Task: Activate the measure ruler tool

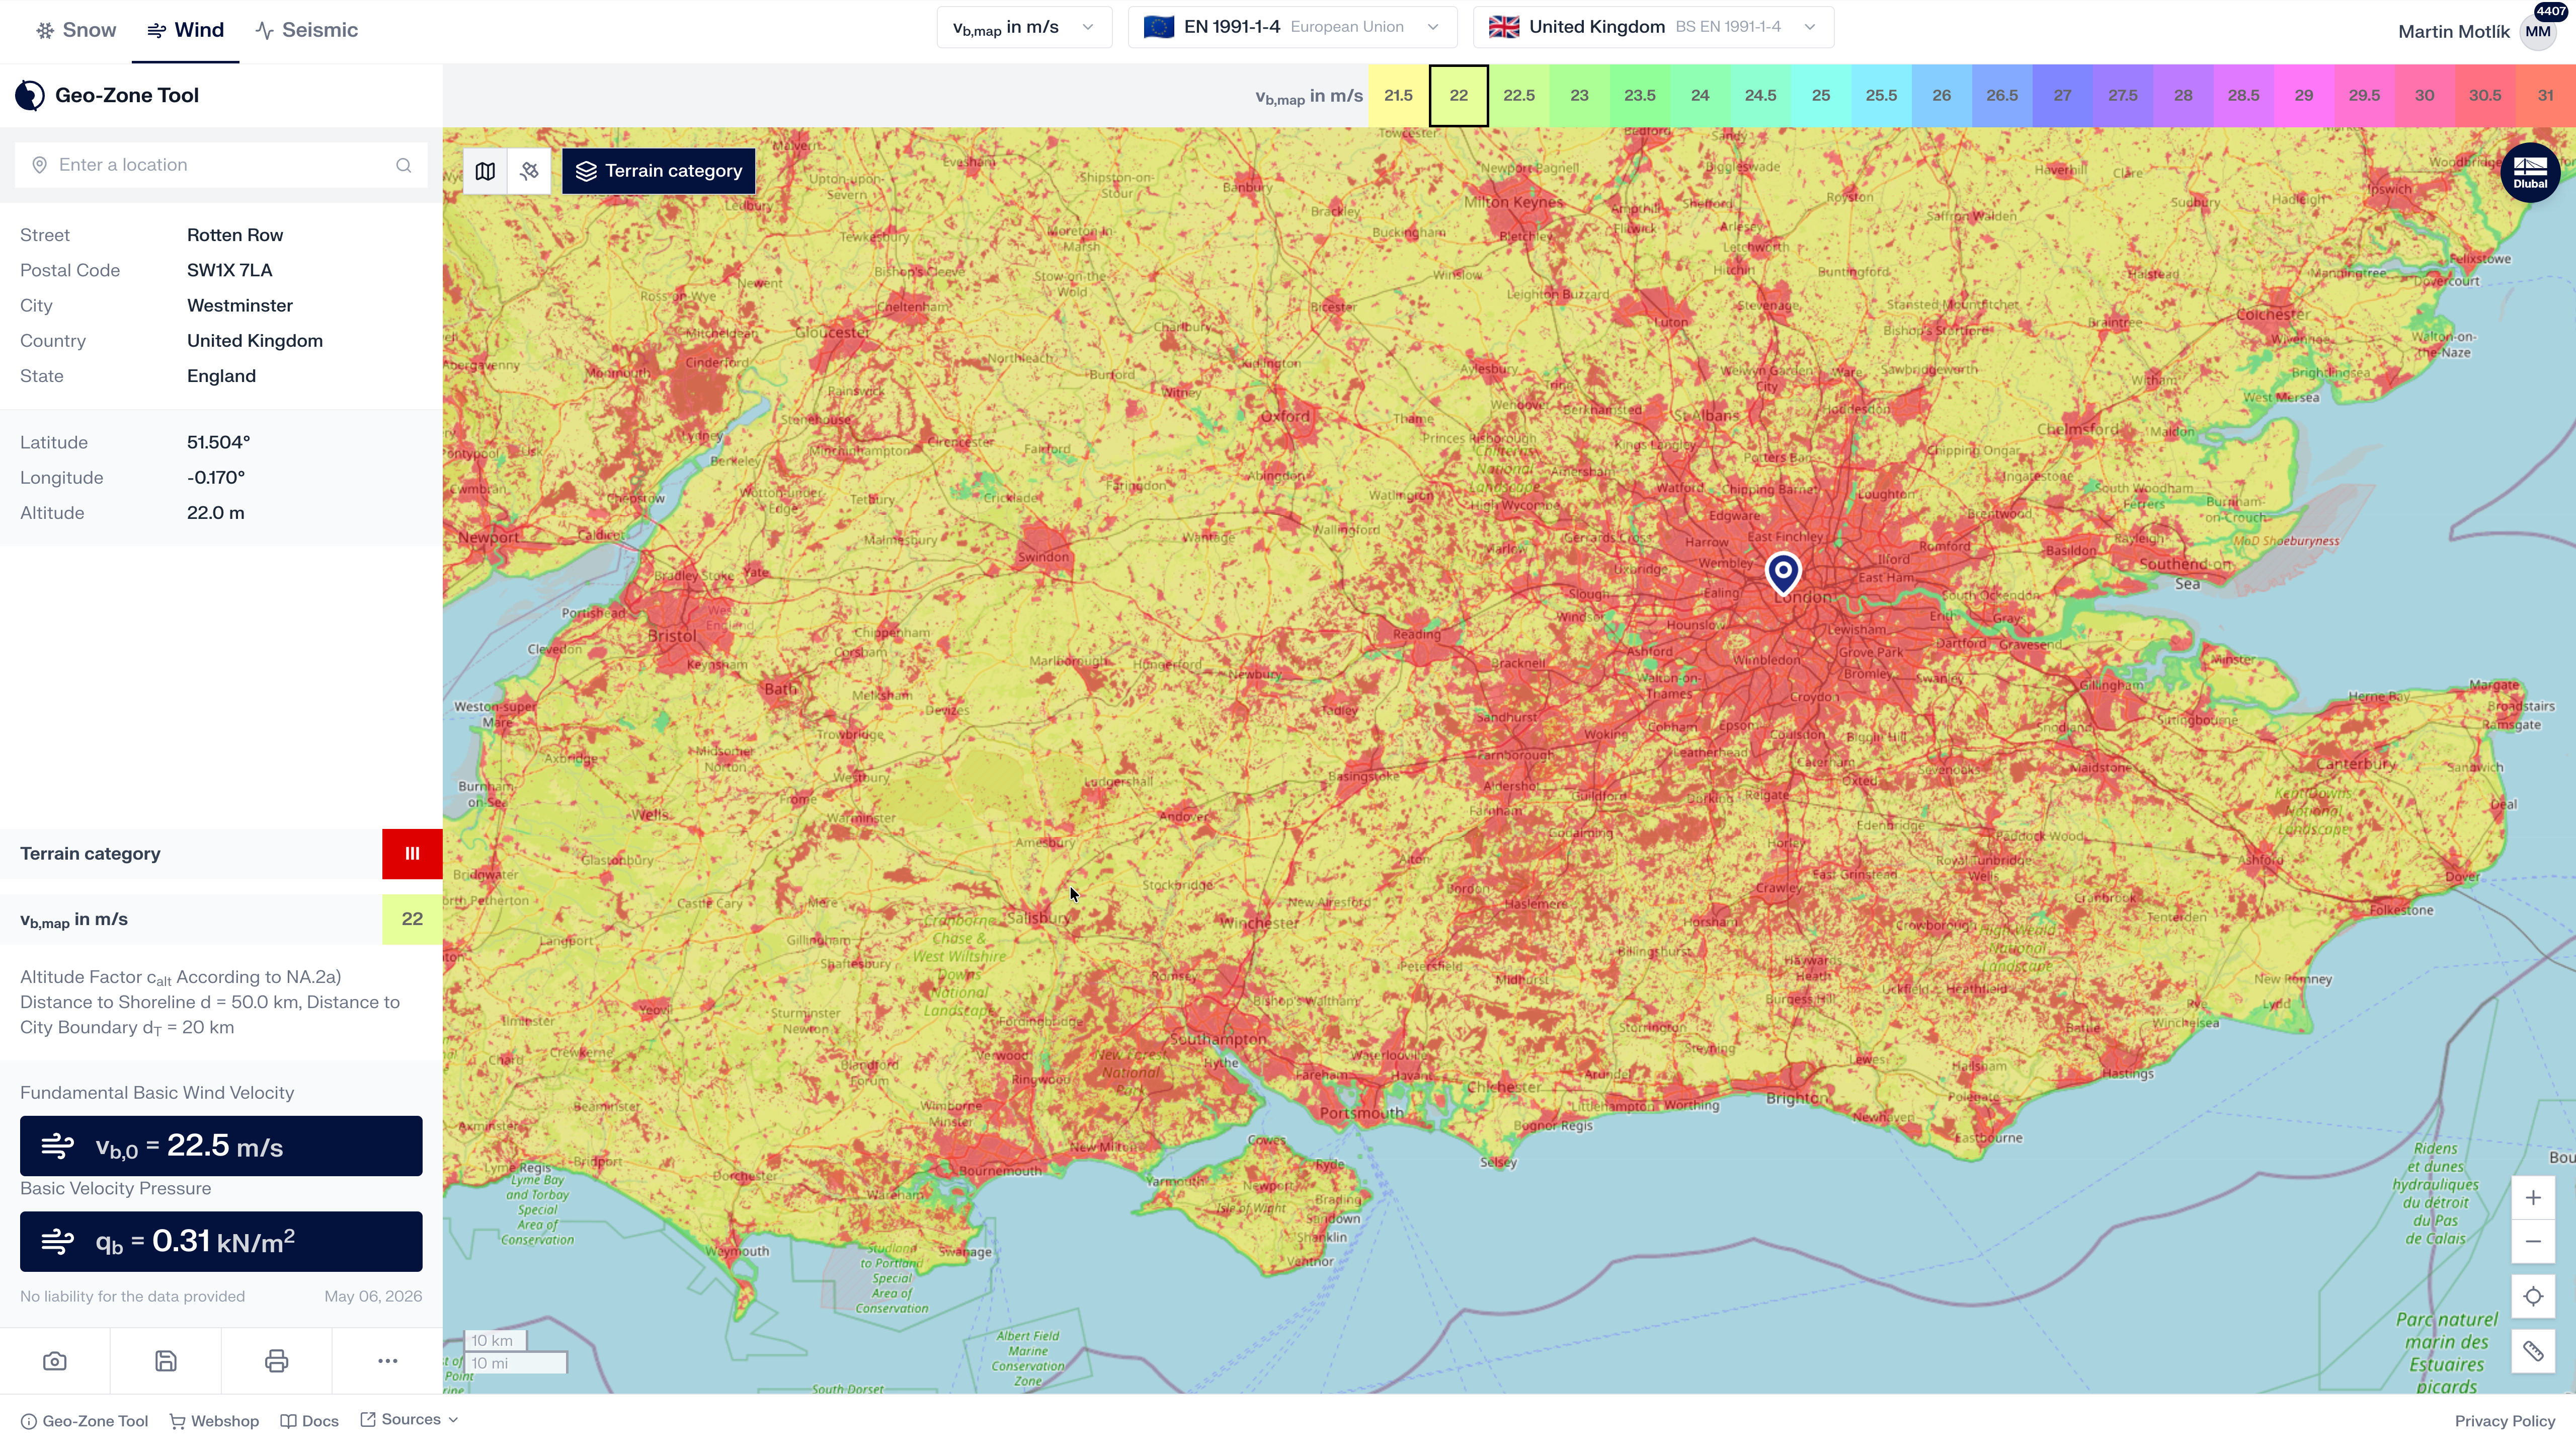Action: click(x=2532, y=1352)
